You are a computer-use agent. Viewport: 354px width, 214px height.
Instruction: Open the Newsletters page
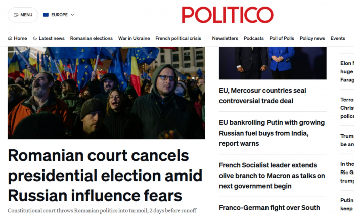225,38
